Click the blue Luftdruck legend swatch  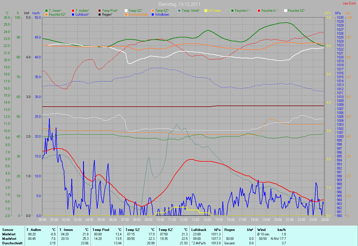point(73,14)
